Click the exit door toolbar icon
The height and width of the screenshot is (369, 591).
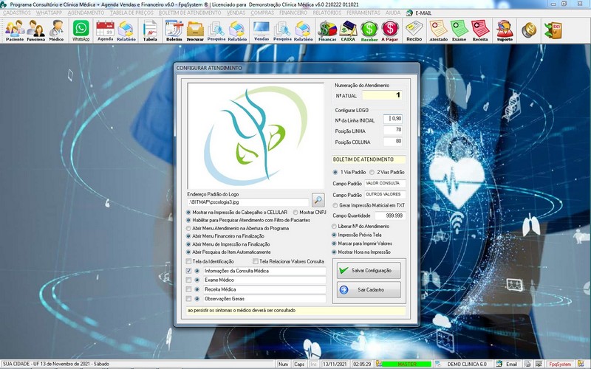coord(553,30)
